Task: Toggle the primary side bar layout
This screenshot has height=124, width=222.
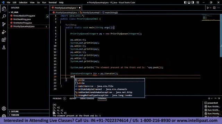Action: [x=185, y=2]
